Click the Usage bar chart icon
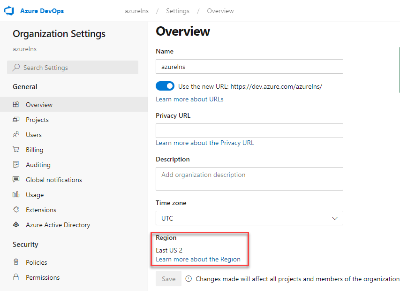This screenshot has height=291, width=400. [16, 195]
